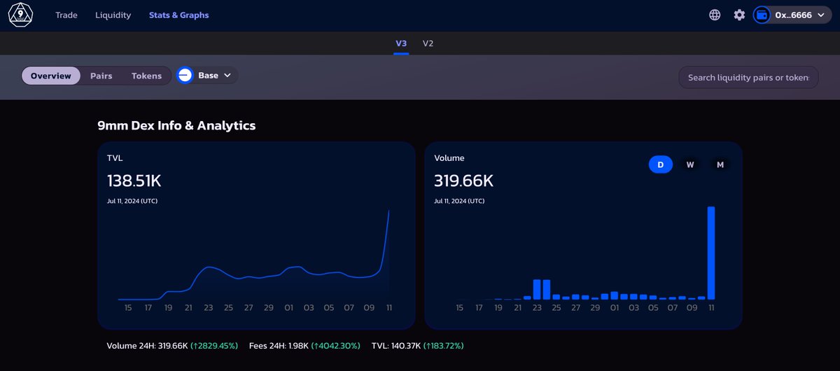Select the M monthly volume toggle
The height and width of the screenshot is (371, 840).
[720, 164]
